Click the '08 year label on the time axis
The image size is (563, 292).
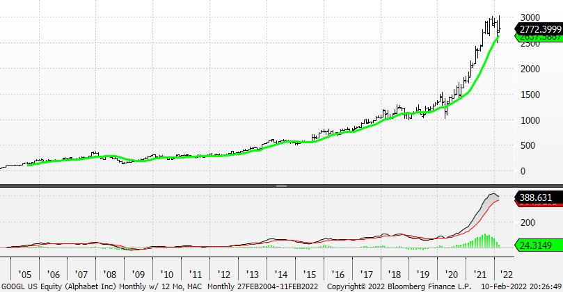pyautogui.click(x=110, y=275)
